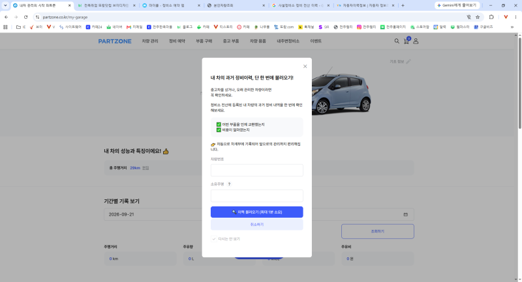Click the 편집 link next to 총 주행거리
The image size is (522, 282).
point(146,168)
